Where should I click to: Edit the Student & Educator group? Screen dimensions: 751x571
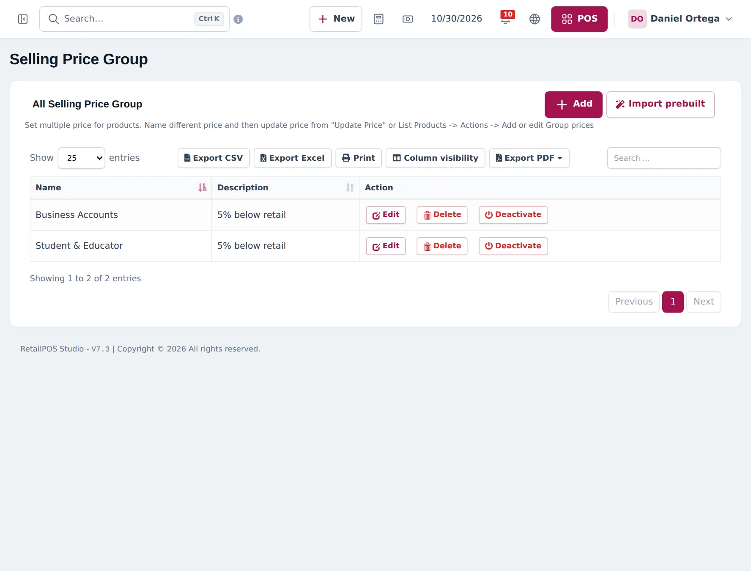tap(386, 246)
